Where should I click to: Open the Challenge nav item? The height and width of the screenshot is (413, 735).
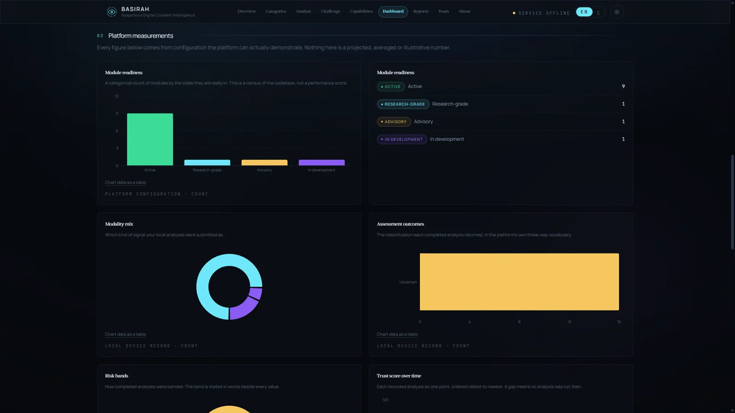[x=331, y=11]
